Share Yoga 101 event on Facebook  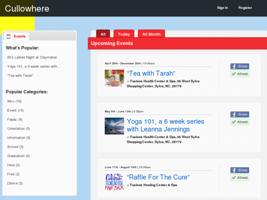pyautogui.click(x=239, y=114)
